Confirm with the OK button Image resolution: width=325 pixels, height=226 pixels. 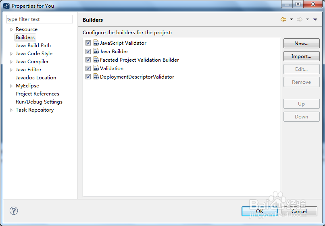pyautogui.click(x=260, y=211)
